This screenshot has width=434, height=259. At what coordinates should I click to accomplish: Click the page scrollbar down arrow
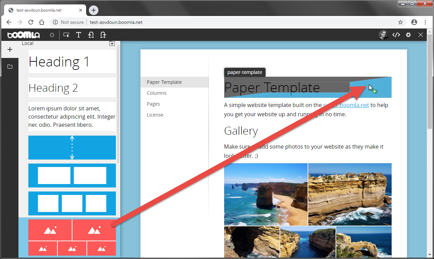(430, 254)
